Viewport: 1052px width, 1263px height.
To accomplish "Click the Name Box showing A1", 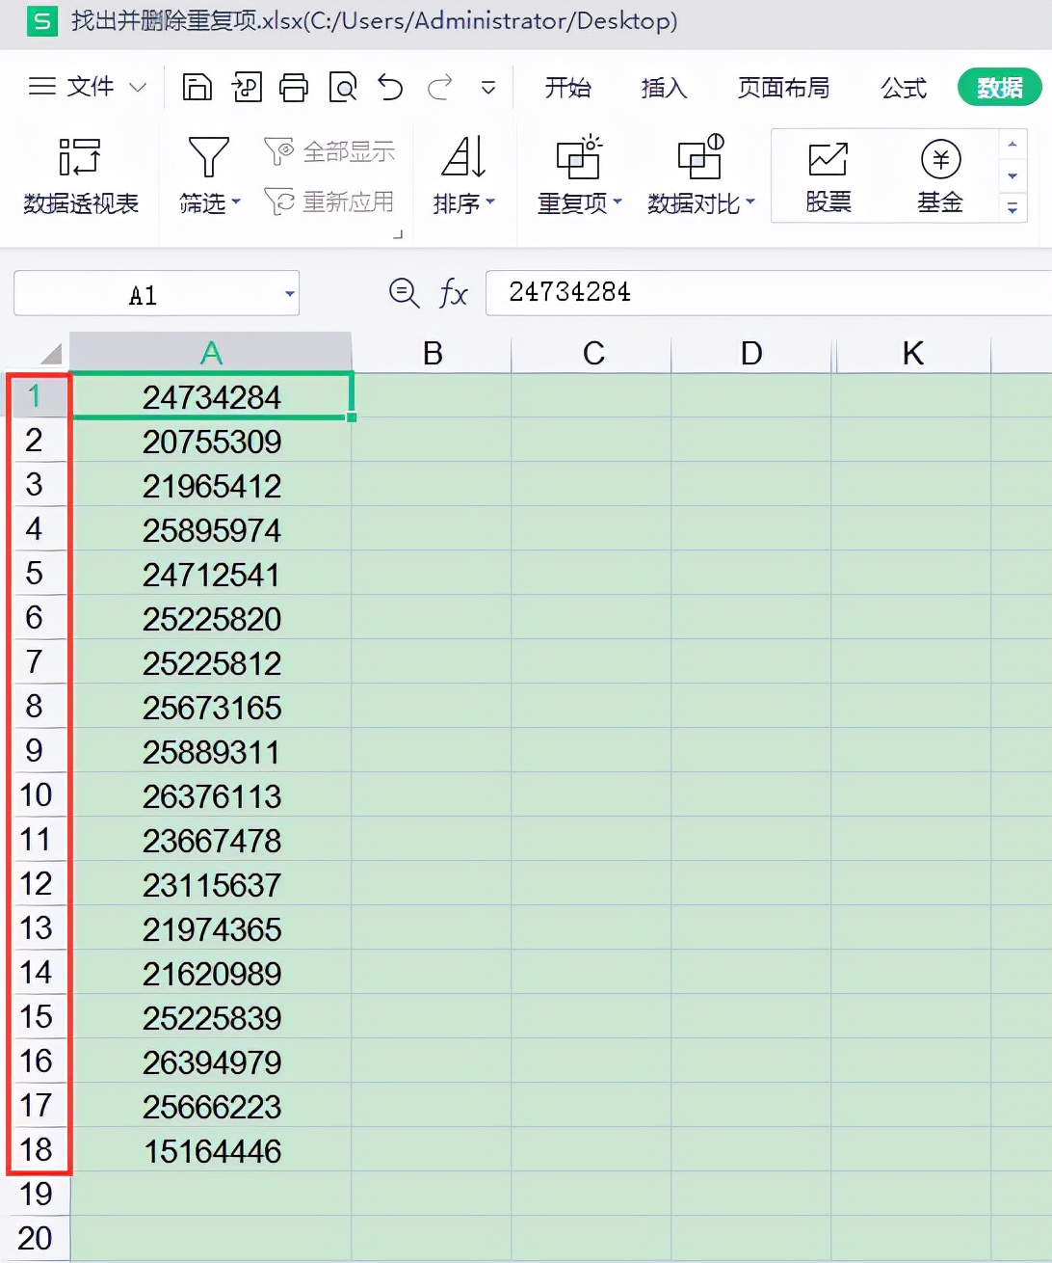I will click(143, 294).
